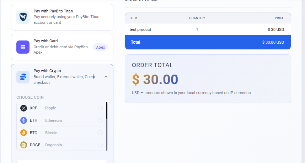Click the Apex badge
Viewport: 305px width, 163px height.
pos(100,47)
